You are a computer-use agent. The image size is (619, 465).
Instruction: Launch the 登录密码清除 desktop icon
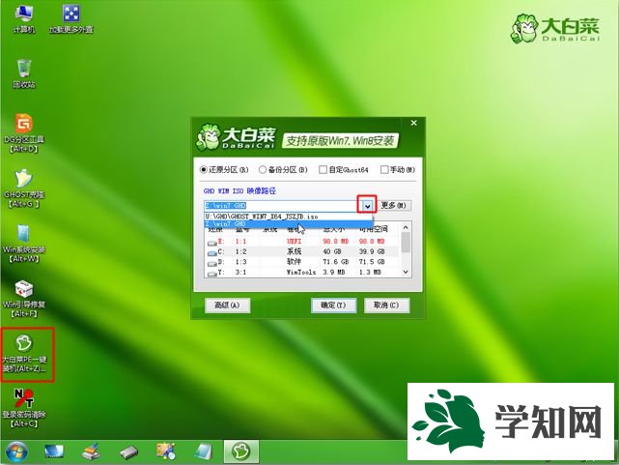pos(24,408)
